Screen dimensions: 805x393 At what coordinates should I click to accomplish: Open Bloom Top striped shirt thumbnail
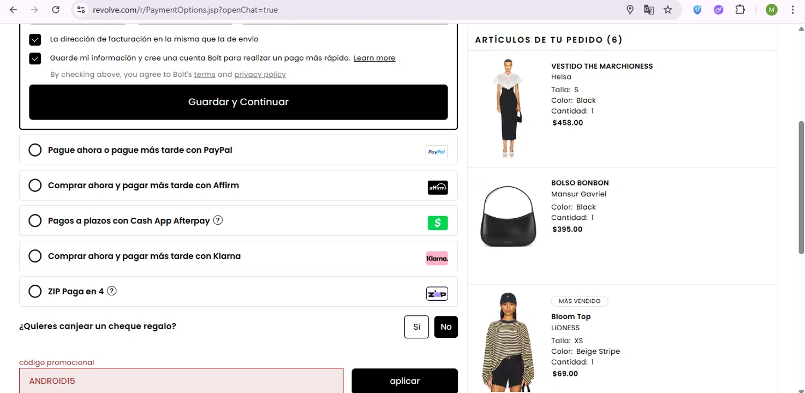[508, 342]
